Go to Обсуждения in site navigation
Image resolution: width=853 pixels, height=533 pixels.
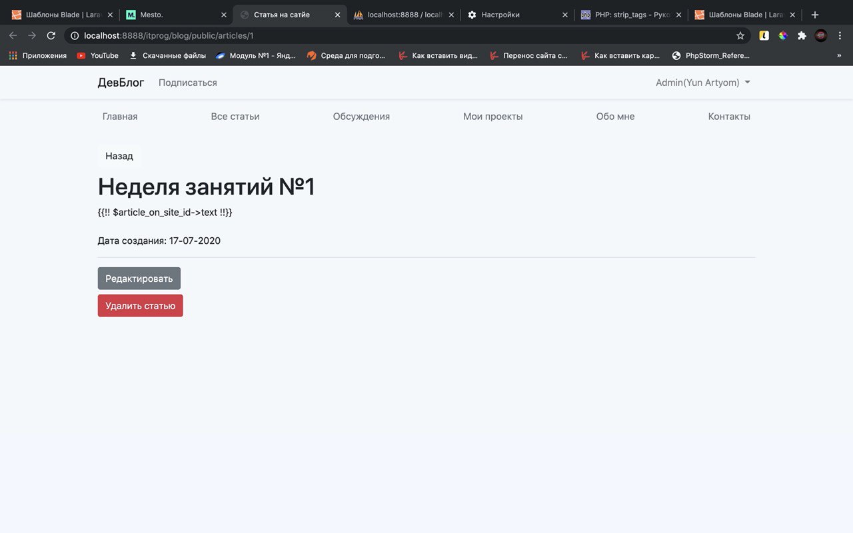tap(361, 117)
